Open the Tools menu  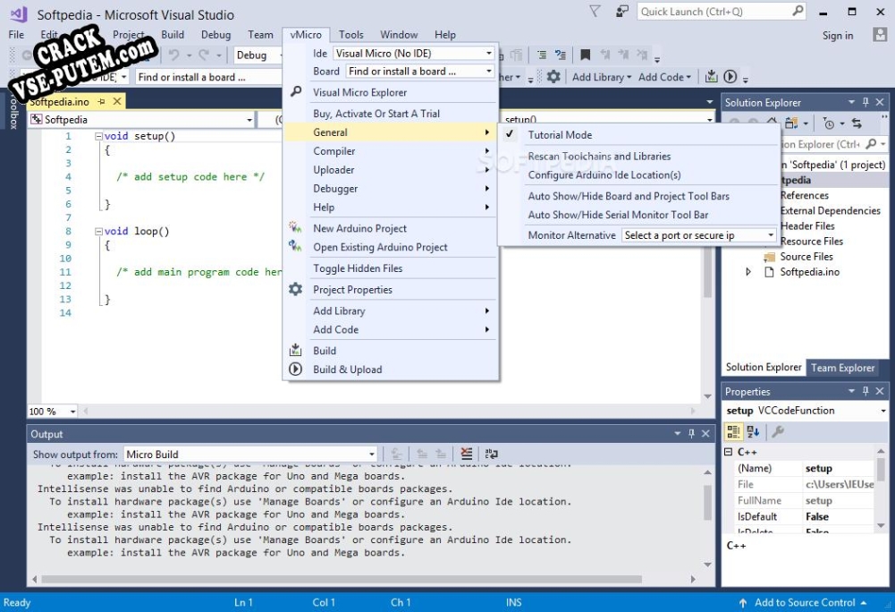pyautogui.click(x=351, y=34)
